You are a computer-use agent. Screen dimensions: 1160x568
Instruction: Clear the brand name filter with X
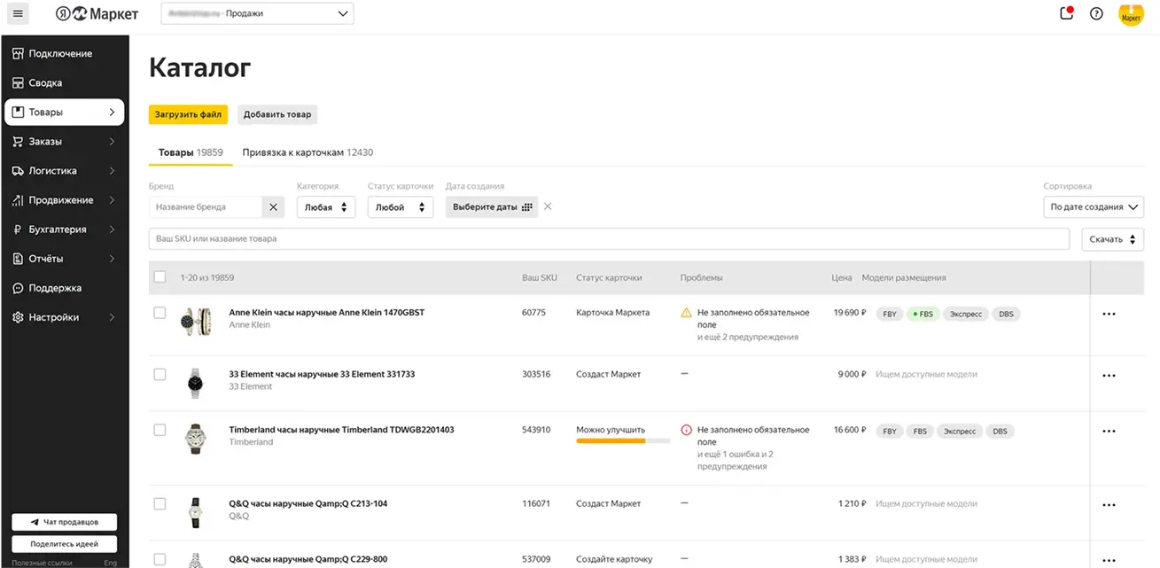pyautogui.click(x=273, y=207)
